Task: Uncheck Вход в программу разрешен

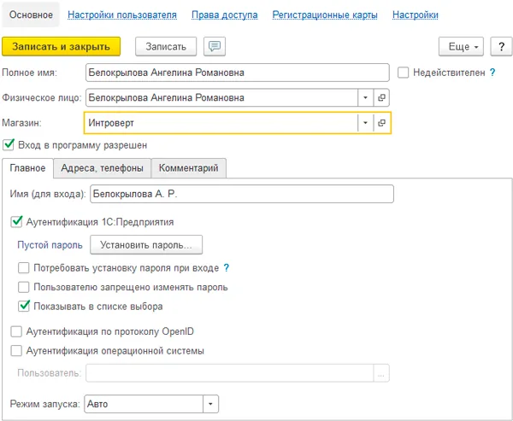Action: click(x=9, y=145)
